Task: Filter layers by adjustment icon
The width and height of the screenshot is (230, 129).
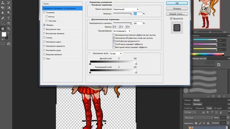Action: (x=208, y=112)
